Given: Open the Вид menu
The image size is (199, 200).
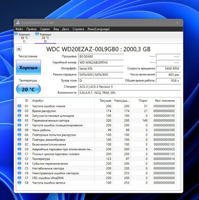Looking at the screenshot, I should [56, 29].
